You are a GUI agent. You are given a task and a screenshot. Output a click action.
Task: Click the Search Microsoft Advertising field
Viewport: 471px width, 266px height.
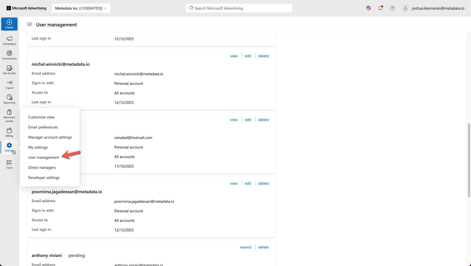coord(239,8)
